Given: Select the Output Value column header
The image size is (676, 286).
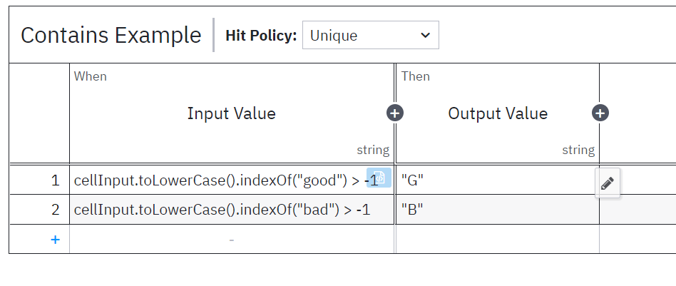Looking at the screenshot, I should click(498, 113).
